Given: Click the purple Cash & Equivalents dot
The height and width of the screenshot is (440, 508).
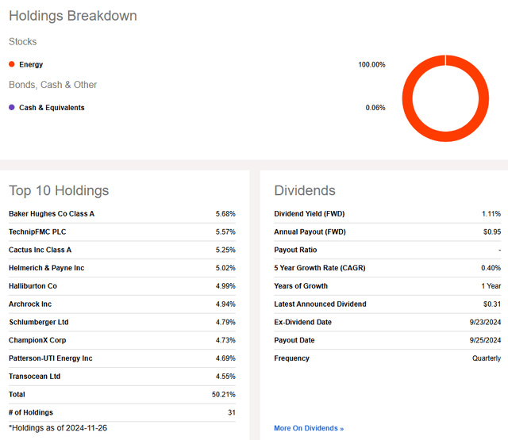Looking at the screenshot, I should click(x=12, y=108).
